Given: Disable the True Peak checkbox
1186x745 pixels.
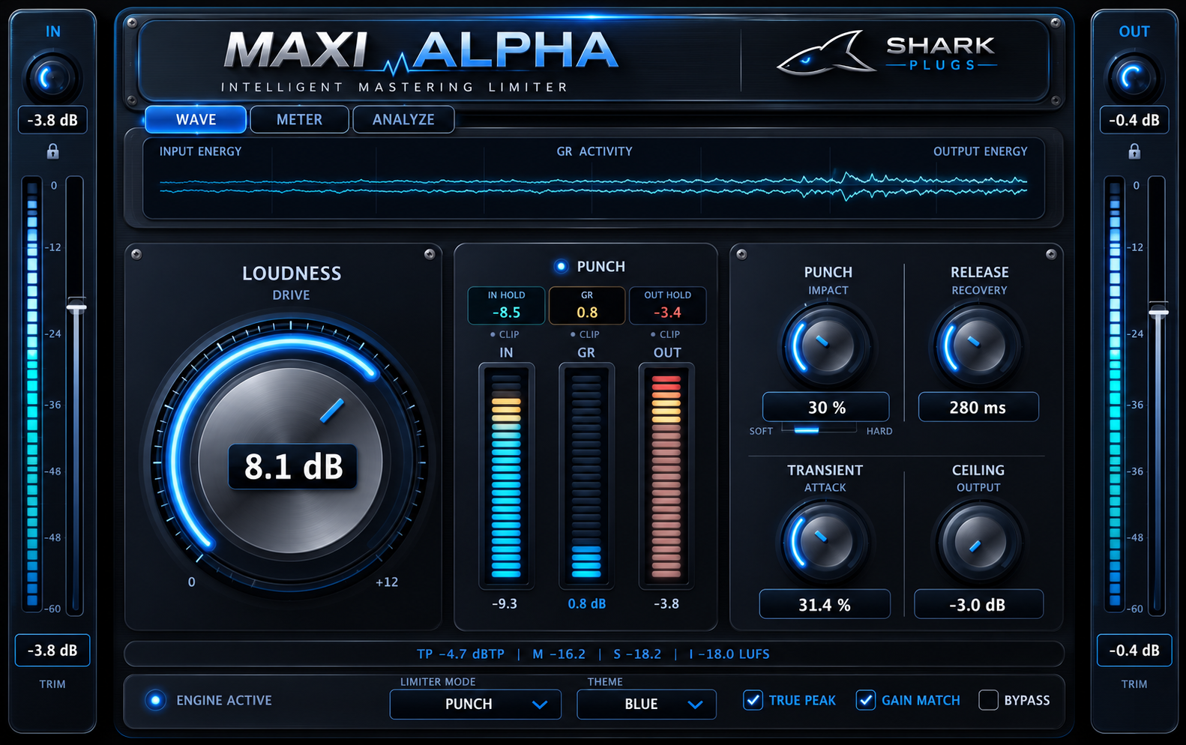Looking at the screenshot, I should tap(753, 700).
